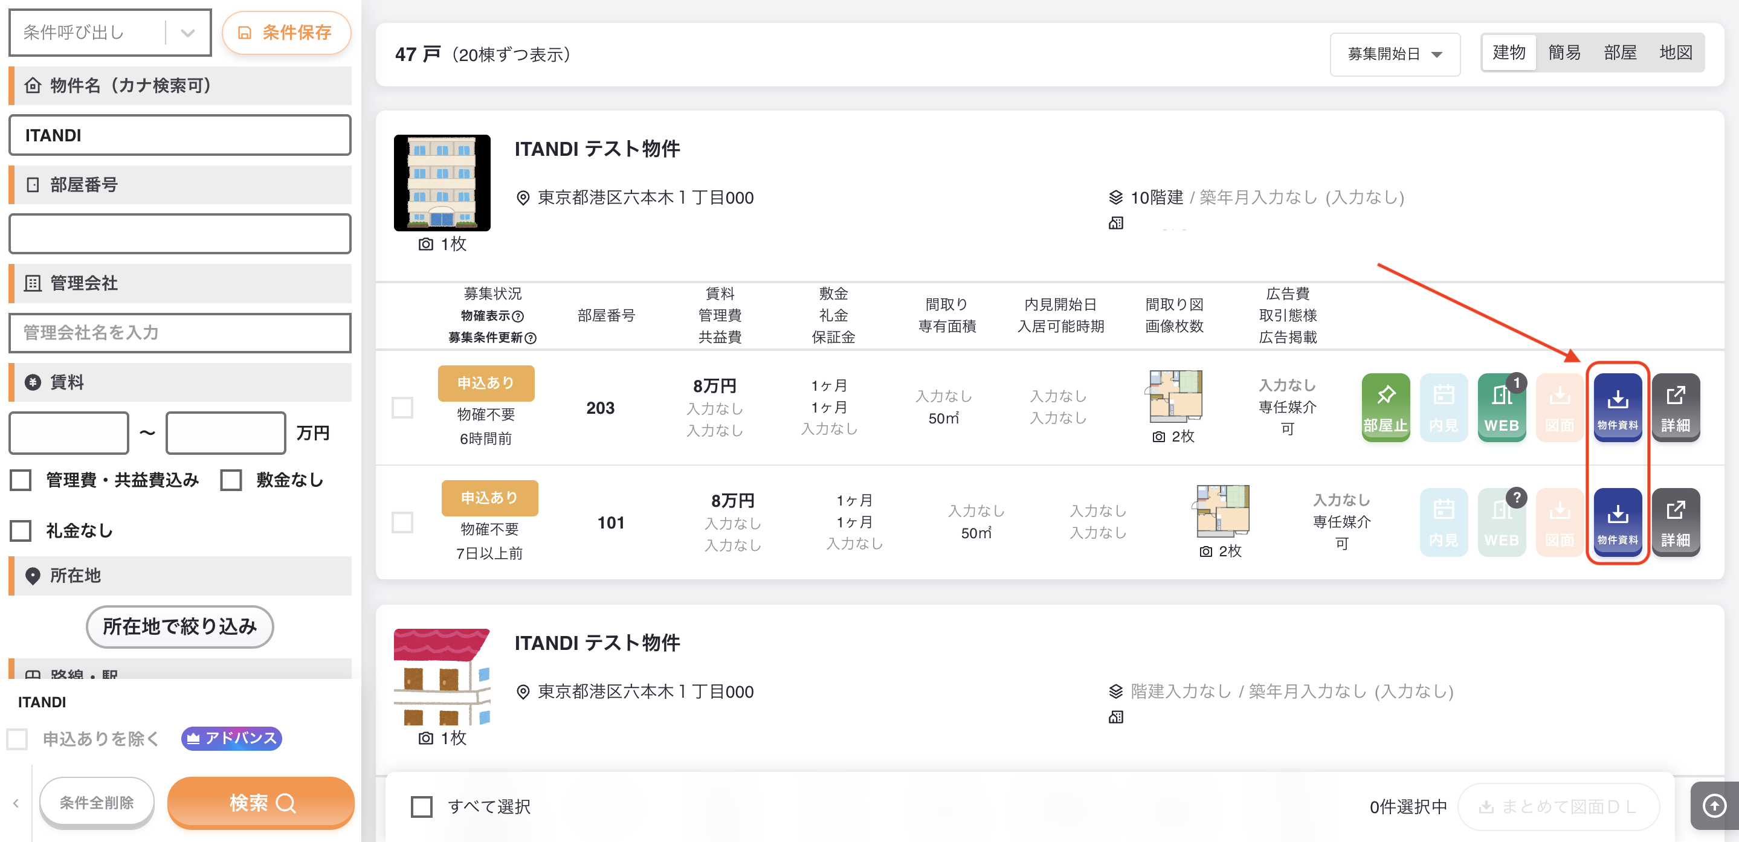Click the maximum 賃料 input field
The height and width of the screenshot is (842, 1739).
pos(225,432)
